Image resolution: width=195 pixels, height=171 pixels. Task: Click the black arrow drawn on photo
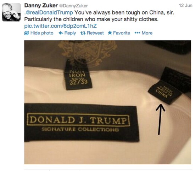[160, 119]
